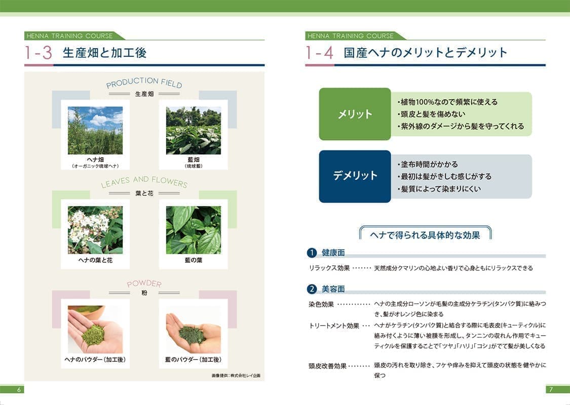Click the ヘナで得られる具体的な効果 banner

(425, 233)
